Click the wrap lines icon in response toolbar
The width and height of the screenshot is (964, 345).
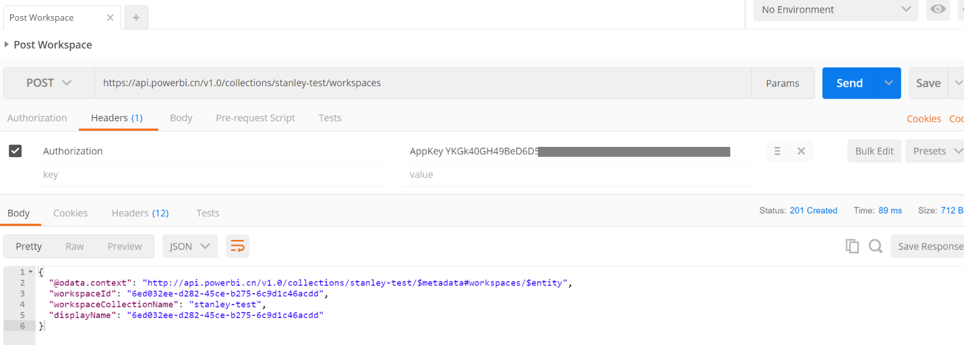[237, 247]
